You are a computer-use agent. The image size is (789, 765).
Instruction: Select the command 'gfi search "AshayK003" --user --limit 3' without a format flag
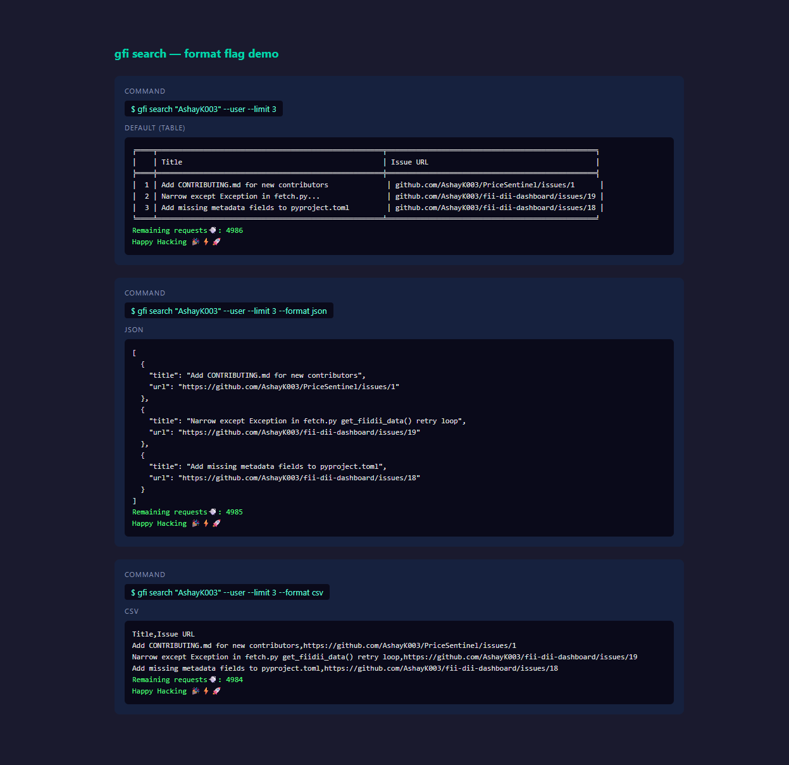(x=204, y=109)
